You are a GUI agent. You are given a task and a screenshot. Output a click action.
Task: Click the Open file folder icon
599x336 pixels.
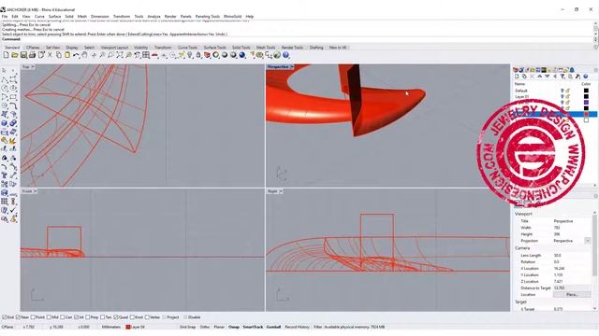click(x=15, y=55)
